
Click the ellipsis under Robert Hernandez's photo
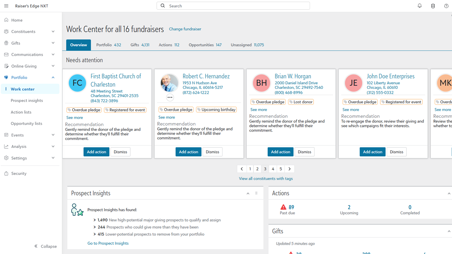(170, 97)
